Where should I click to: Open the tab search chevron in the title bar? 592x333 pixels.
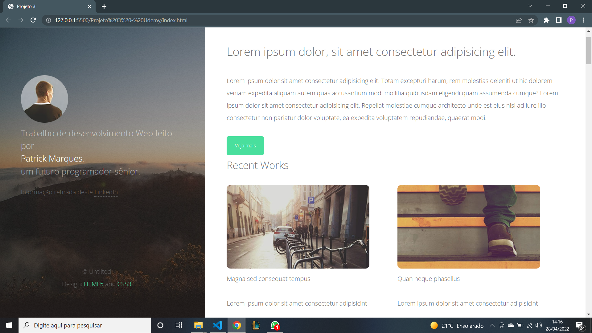click(530, 6)
